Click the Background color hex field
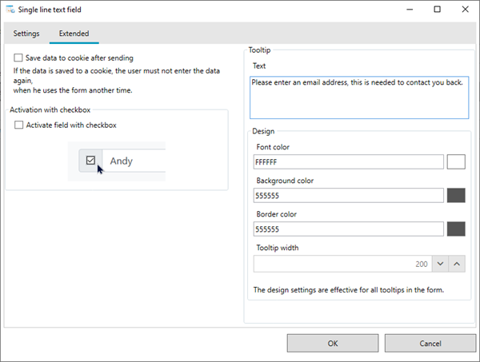 coord(348,195)
